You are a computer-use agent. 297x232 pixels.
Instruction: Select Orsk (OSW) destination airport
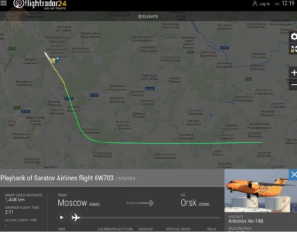point(195,203)
